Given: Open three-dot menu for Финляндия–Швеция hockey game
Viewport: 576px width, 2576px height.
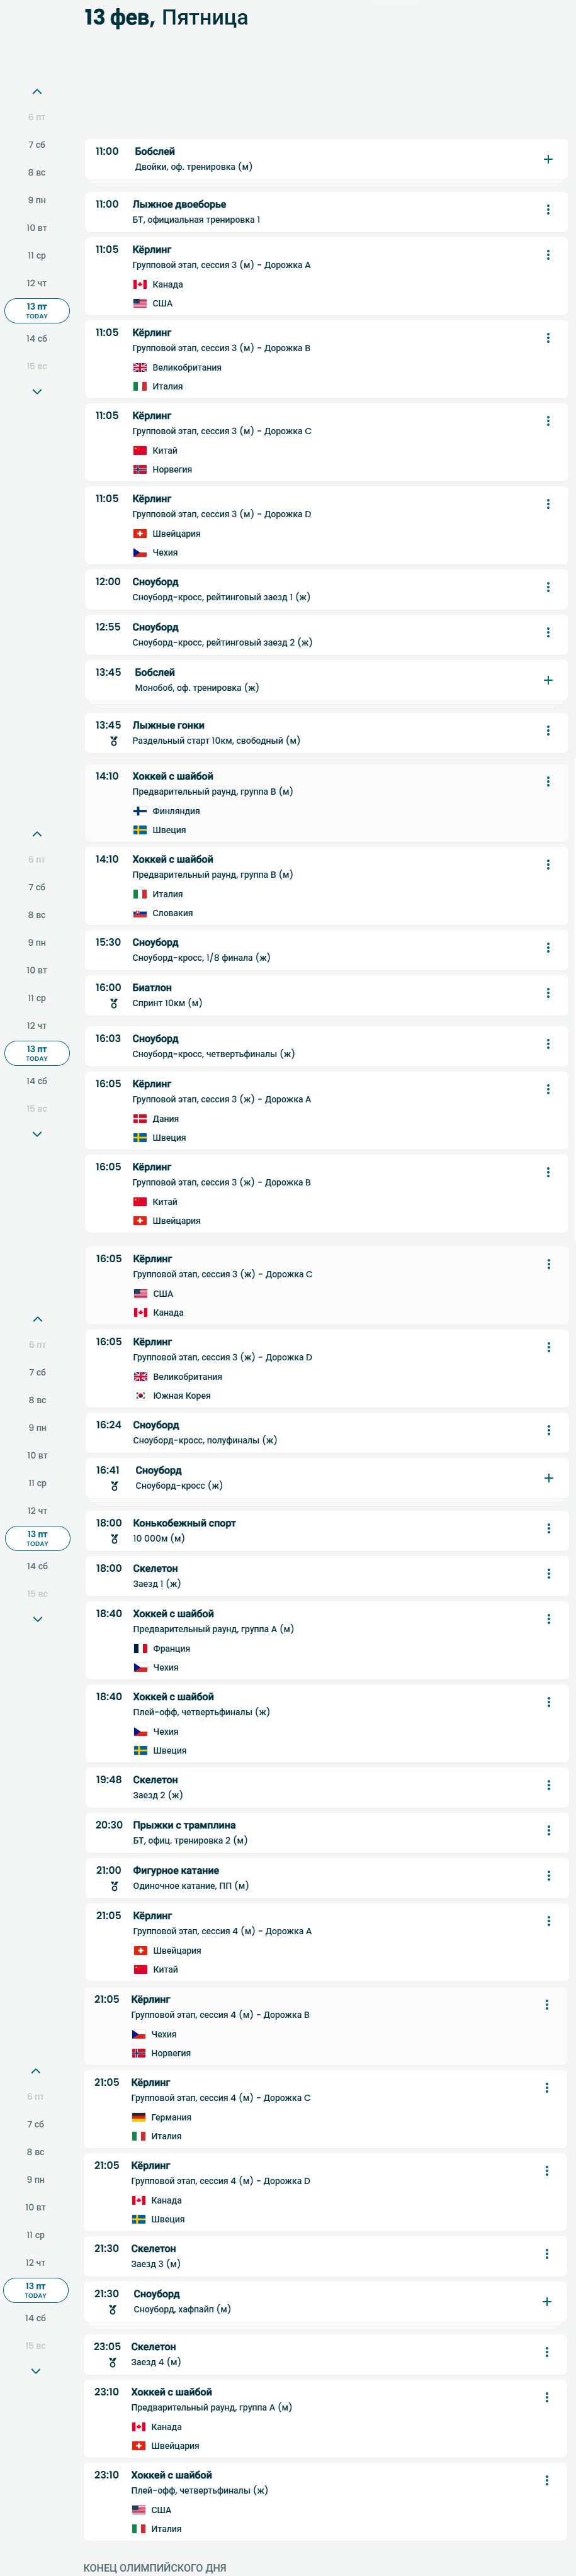Looking at the screenshot, I should [548, 782].
